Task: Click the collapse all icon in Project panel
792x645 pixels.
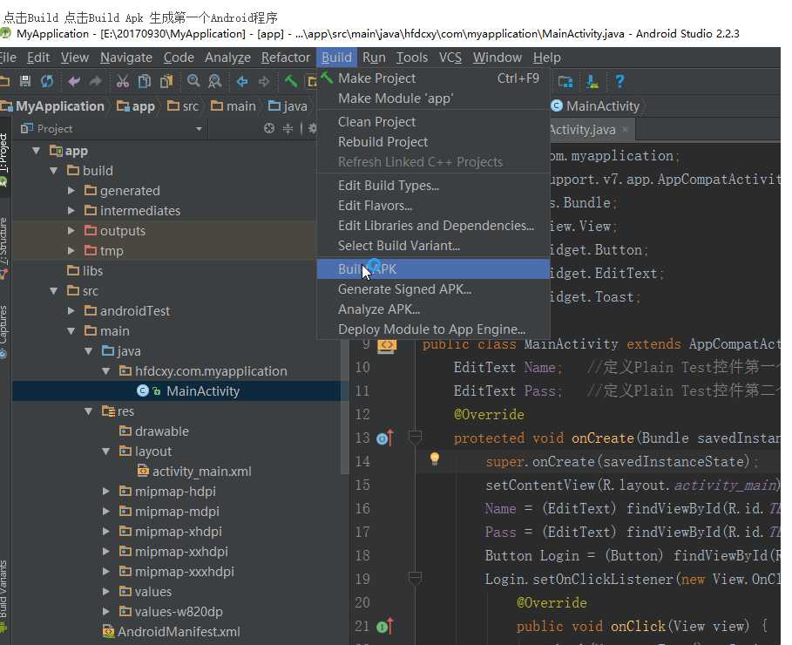Action: pos(288,128)
